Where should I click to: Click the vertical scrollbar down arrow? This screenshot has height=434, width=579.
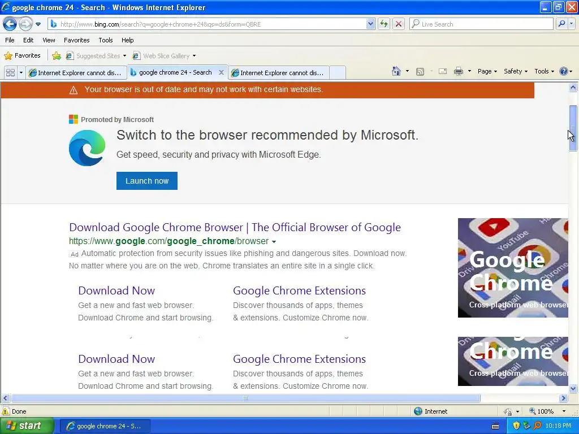573,388
